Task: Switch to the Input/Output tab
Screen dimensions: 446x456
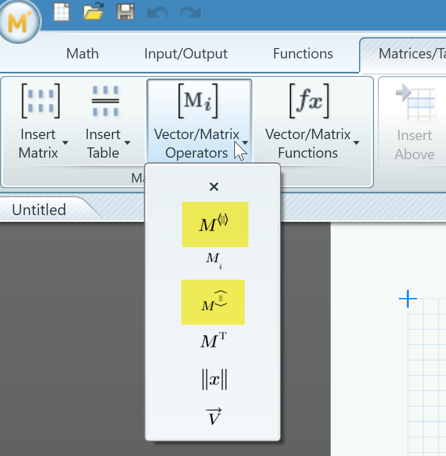Action: [186, 53]
